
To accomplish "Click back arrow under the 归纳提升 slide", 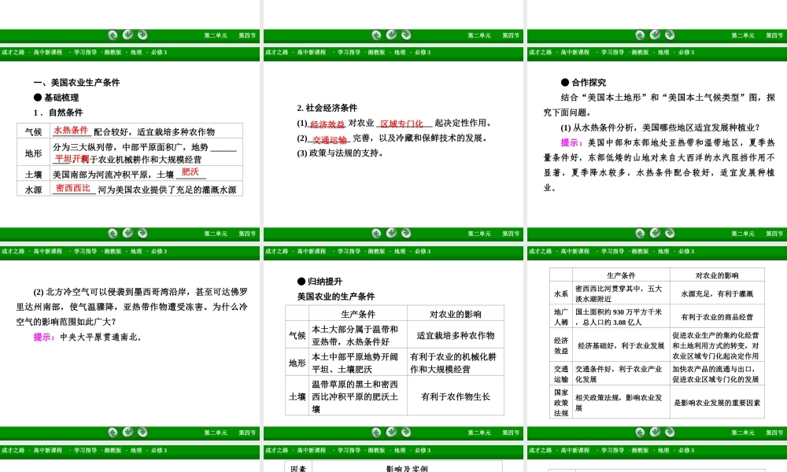I will 376,432.
